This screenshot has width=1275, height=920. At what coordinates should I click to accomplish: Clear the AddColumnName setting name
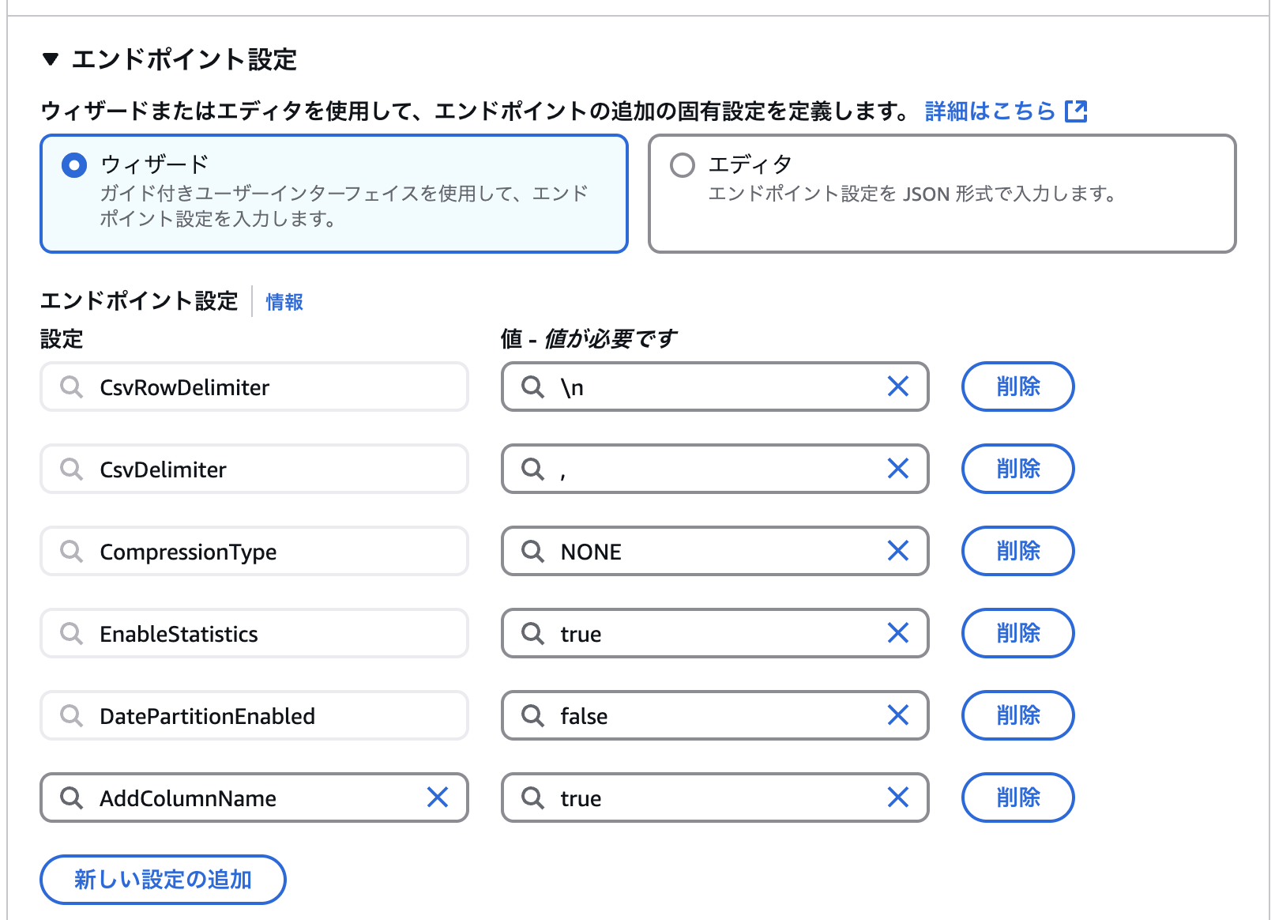click(438, 797)
